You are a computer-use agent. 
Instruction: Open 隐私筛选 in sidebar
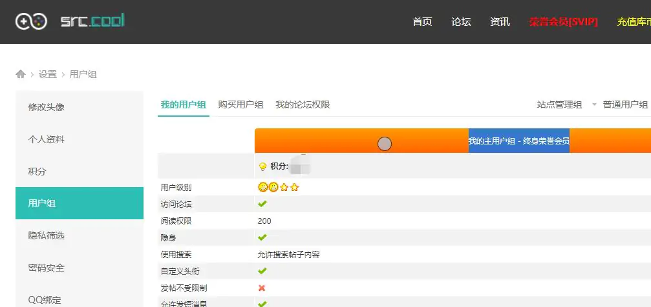coord(80,235)
